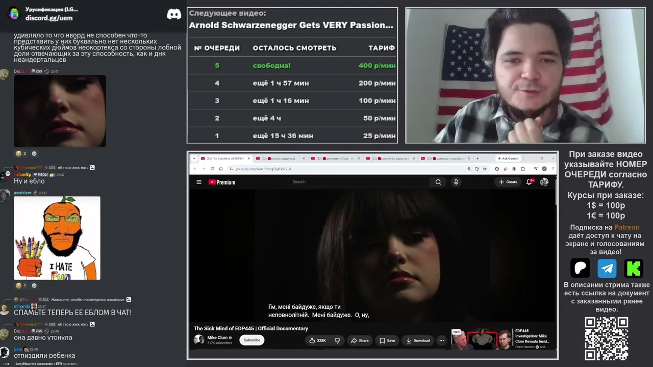Open the YouTube guide hamburger menu

pyautogui.click(x=199, y=182)
